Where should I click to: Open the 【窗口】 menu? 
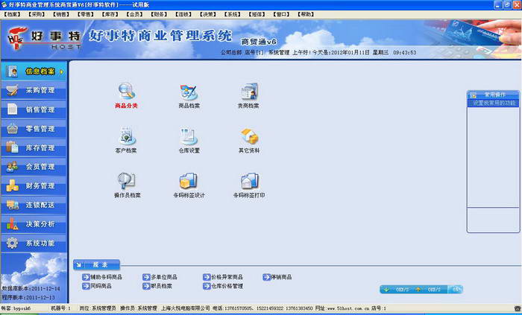(x=281, y=14)
